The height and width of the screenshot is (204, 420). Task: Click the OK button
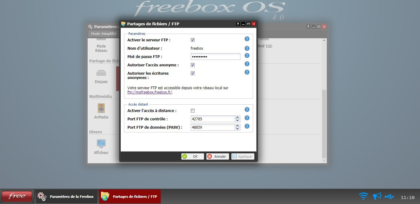(193, 156)
